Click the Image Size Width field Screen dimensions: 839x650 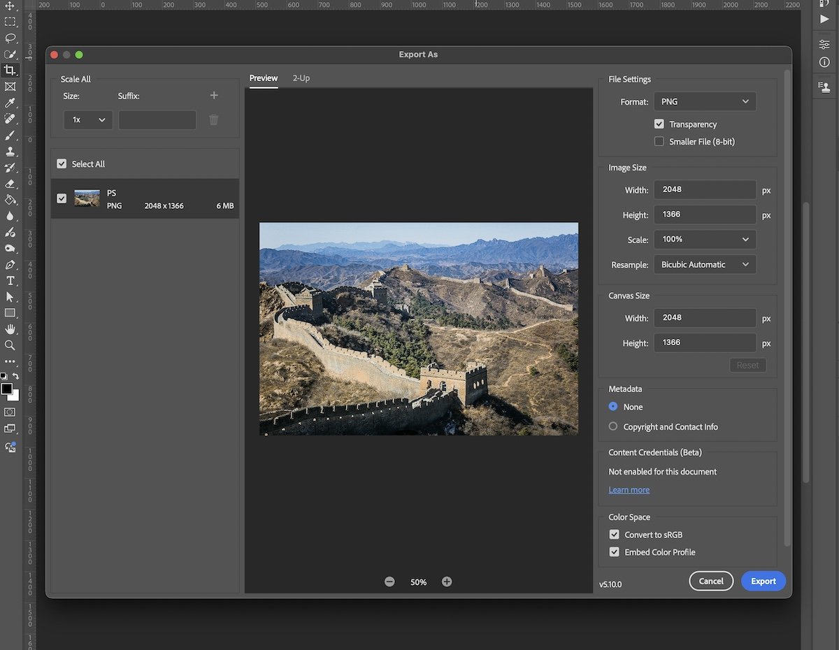click(x=704, y=189)
